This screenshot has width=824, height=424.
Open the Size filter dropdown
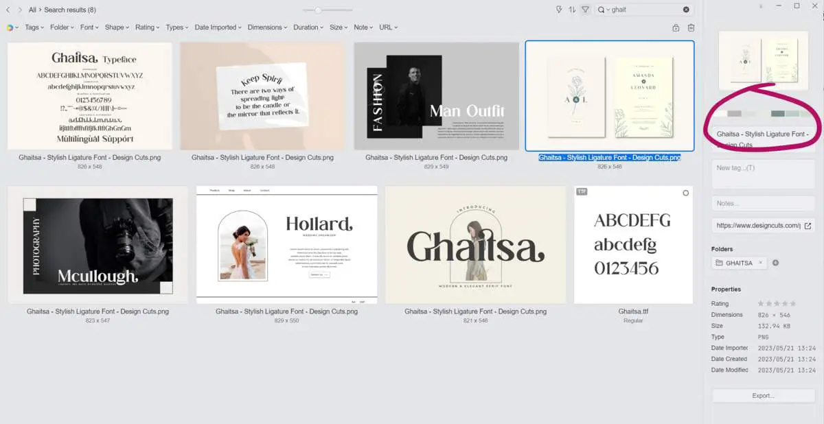(x=339, y=27)
